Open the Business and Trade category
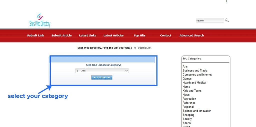256x127 pixels. (195, 70)
